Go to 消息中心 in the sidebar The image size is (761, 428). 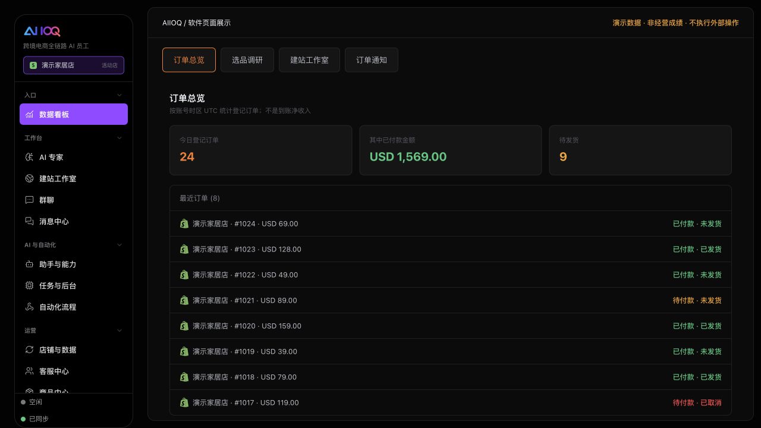pyautogui.click(x=74, y=222)
